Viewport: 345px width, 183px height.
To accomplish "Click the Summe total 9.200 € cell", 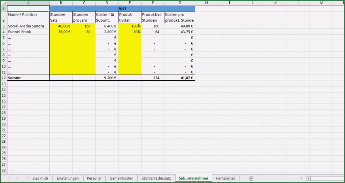I will point(107,78).
